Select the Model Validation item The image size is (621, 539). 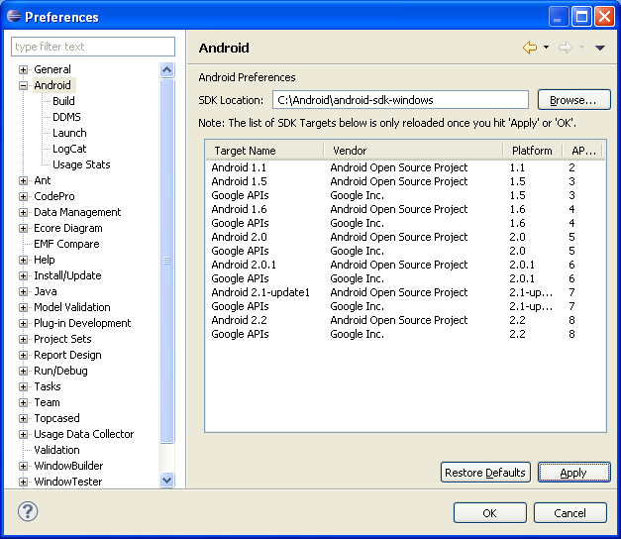tap(72, 307)
